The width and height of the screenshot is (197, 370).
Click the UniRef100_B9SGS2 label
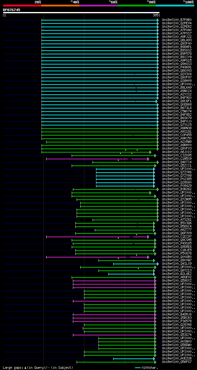(177, 50)
